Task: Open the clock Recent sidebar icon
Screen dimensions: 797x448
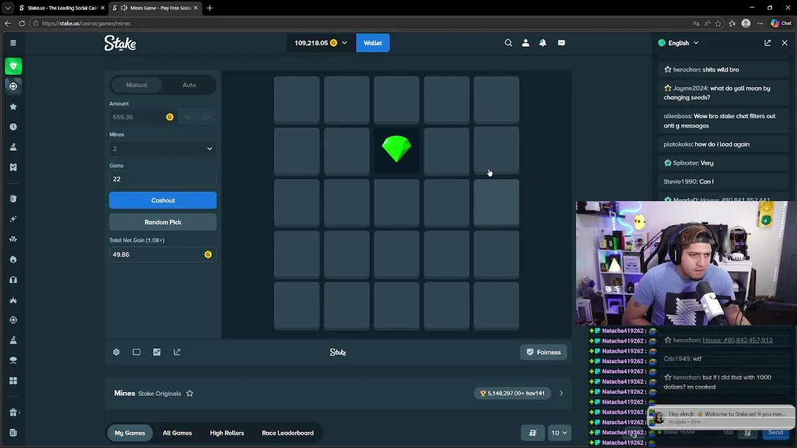Action: click(13, 127)
